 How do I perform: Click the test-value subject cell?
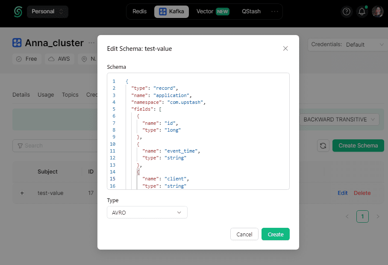pos(50,193)
